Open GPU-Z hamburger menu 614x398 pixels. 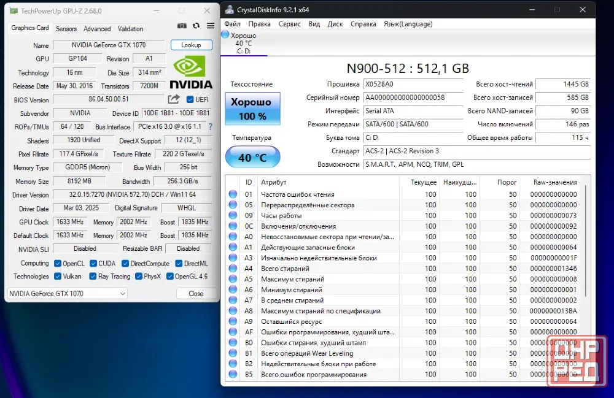pyautogui.click(x=211, y=26)
